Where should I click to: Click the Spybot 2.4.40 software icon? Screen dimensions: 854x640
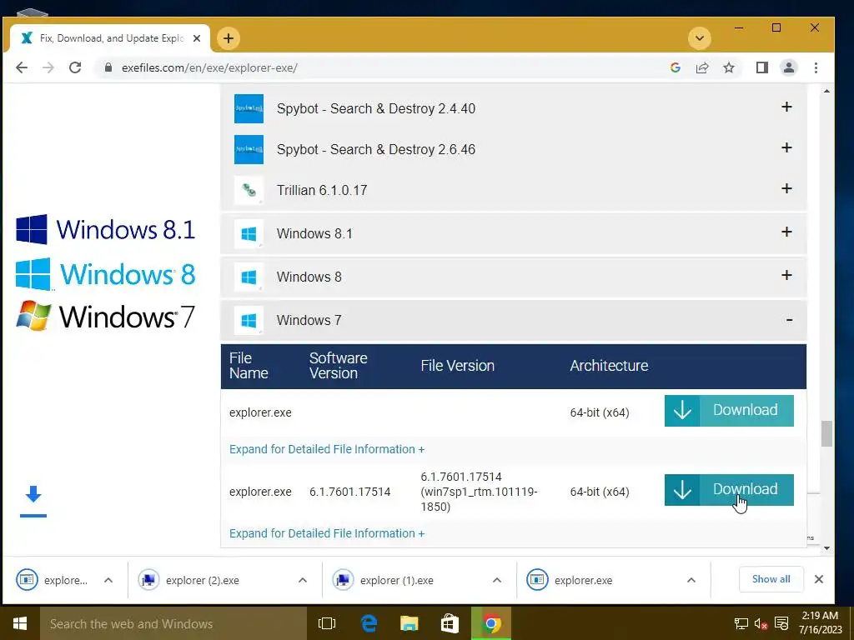click(249, 108)
